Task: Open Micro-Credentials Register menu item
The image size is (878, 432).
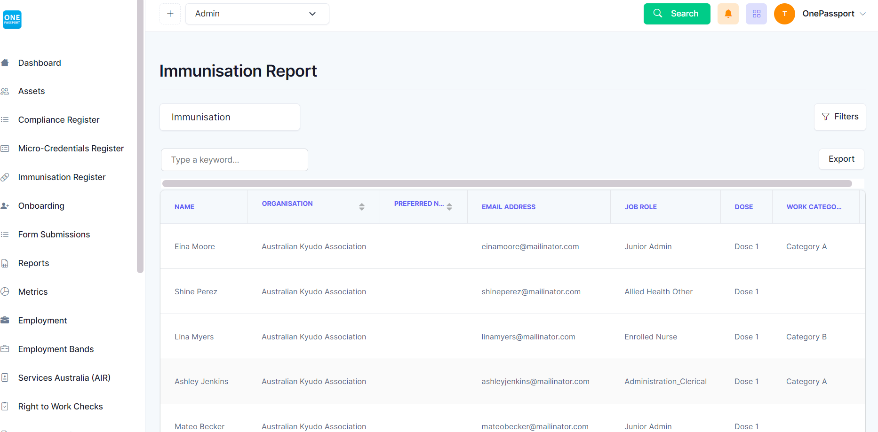Action: click(x=71, y=149)
